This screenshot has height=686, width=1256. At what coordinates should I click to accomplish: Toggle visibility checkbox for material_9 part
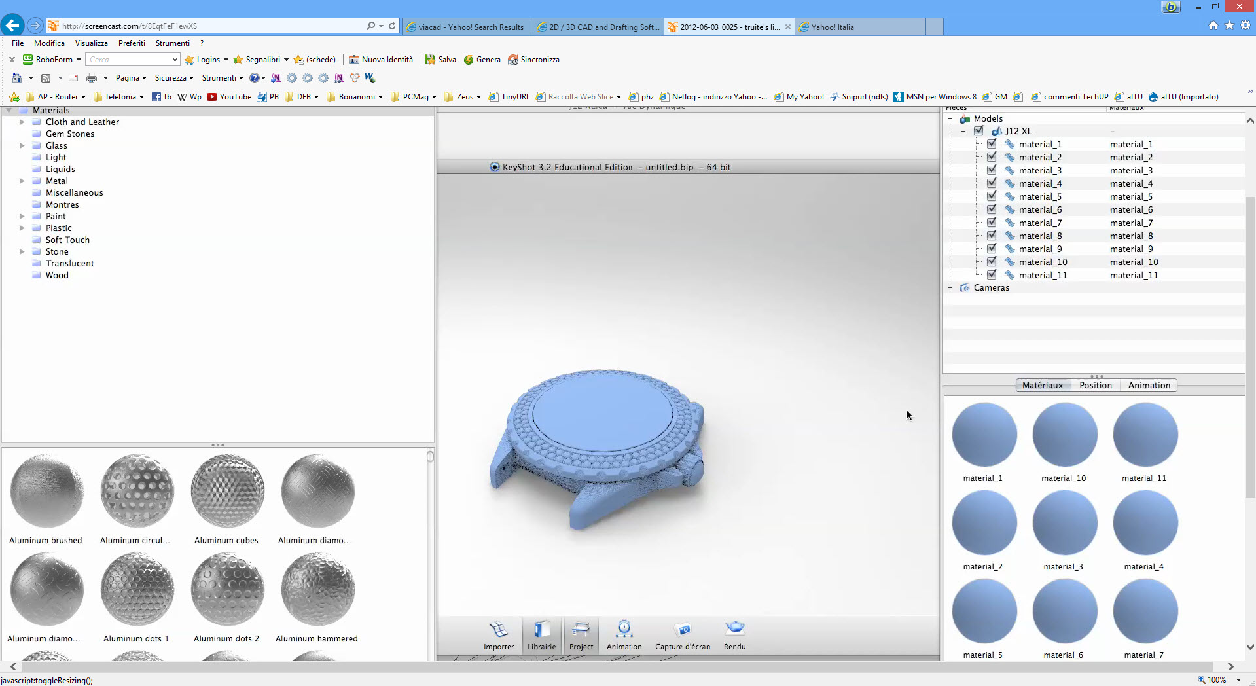point(992,249)
